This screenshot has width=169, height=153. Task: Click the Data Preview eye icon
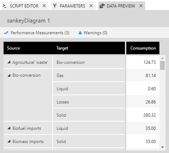(x=102, y=6)
